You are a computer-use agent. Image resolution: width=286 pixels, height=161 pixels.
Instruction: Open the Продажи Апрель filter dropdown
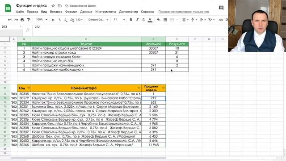[164, 88]
